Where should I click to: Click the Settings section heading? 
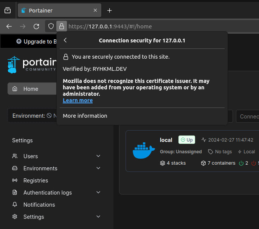[x=22, y=140]
